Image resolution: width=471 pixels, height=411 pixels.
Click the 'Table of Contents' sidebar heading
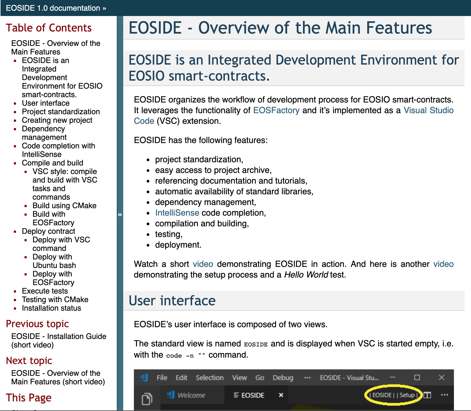pos(49,28)
